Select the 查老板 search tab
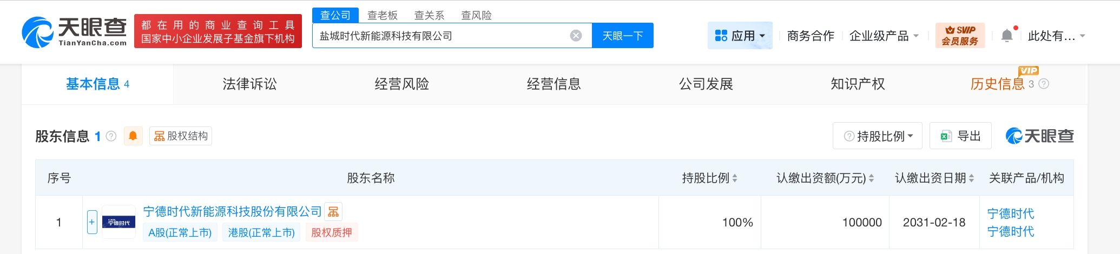Viewport: 1120px width, 254px height. click(382, 15)
